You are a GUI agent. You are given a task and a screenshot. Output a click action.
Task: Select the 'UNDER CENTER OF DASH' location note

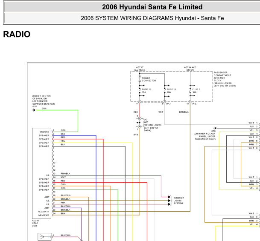[44, 100]
